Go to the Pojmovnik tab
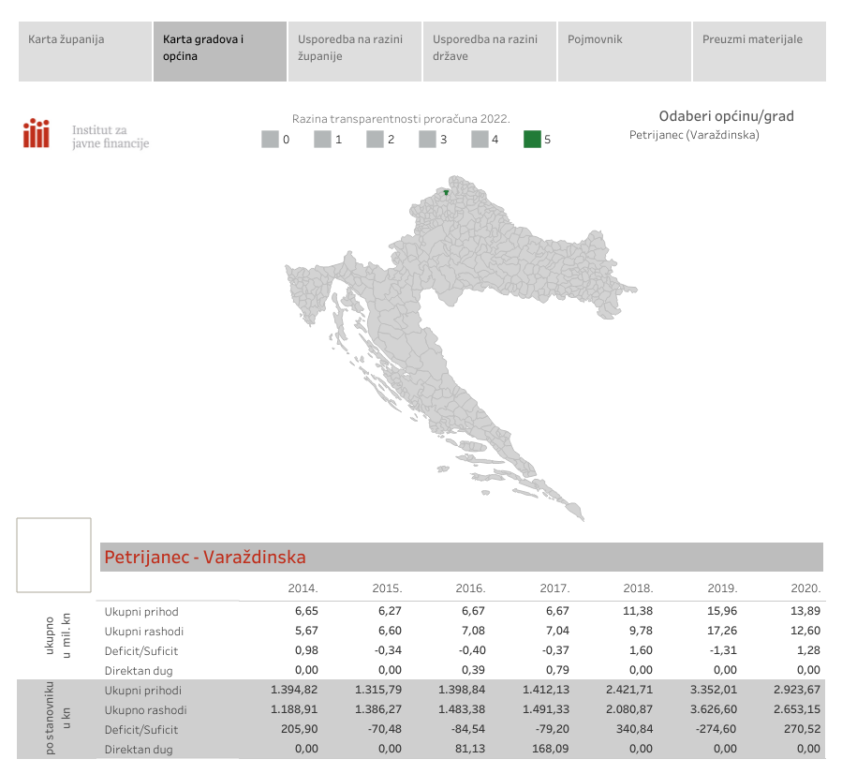Image resolution: width=842 pixels, height=774 pixels. point(624,52)
